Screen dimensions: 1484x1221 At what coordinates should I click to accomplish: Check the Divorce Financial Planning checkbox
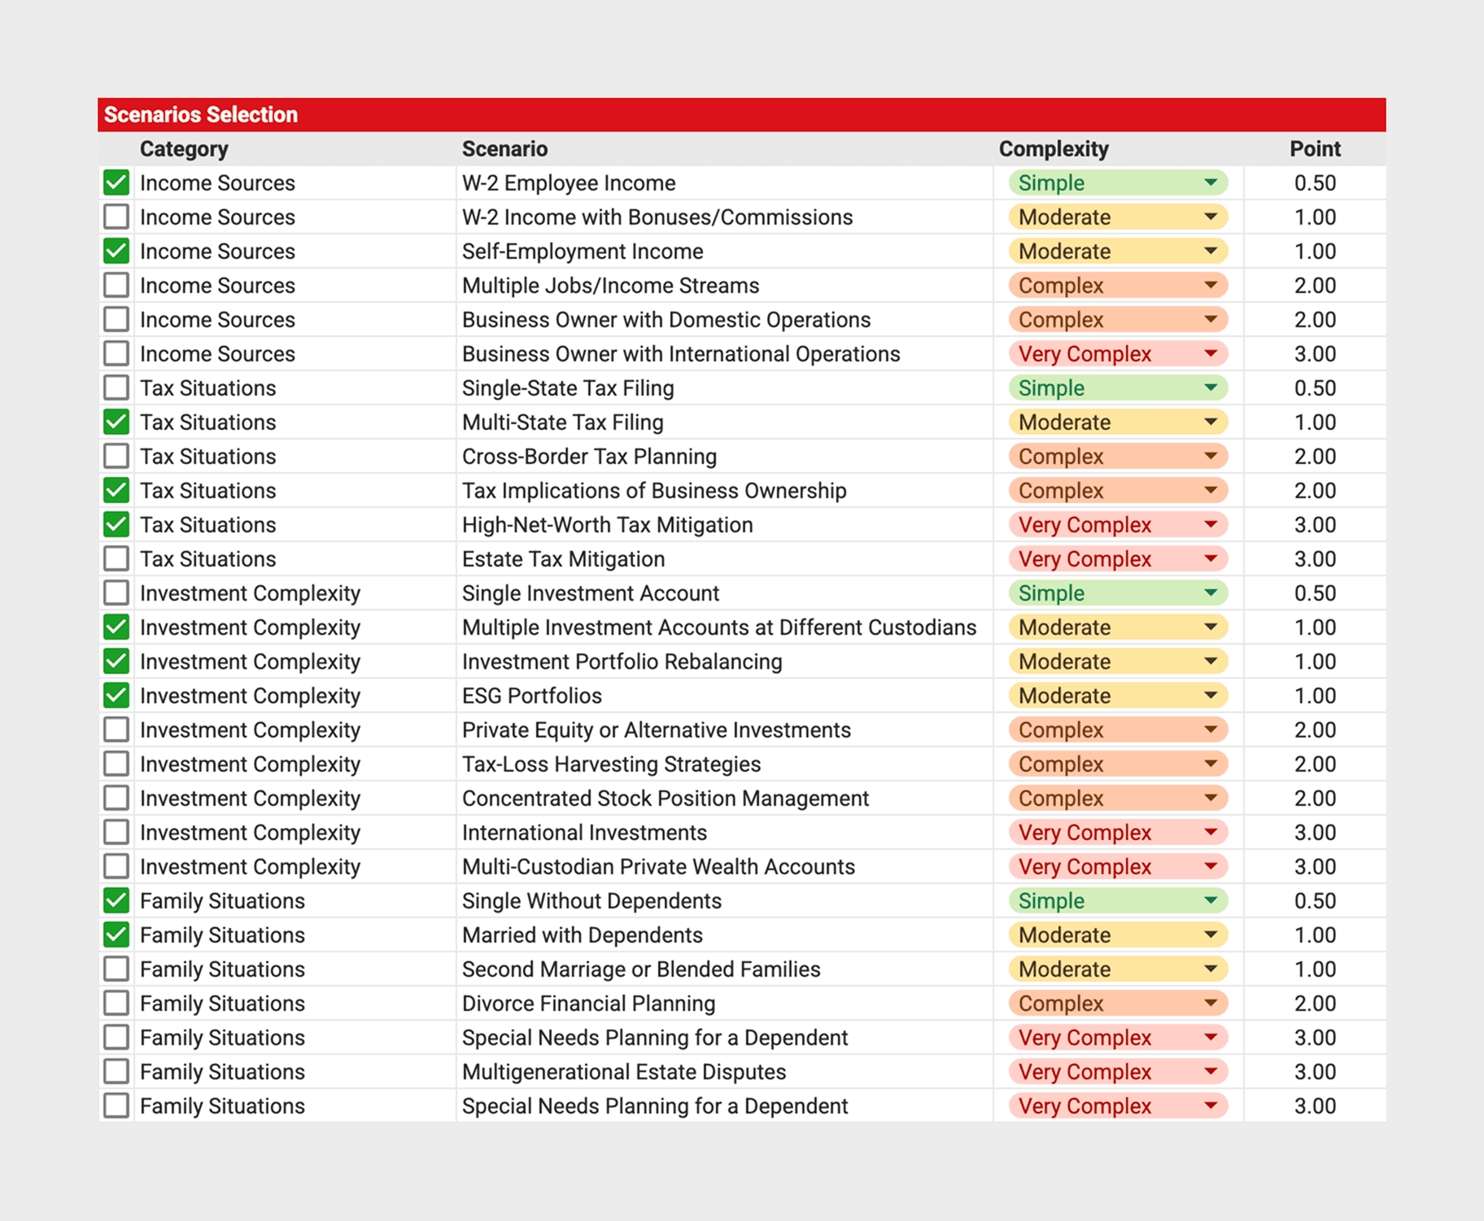coord(116,1004)
